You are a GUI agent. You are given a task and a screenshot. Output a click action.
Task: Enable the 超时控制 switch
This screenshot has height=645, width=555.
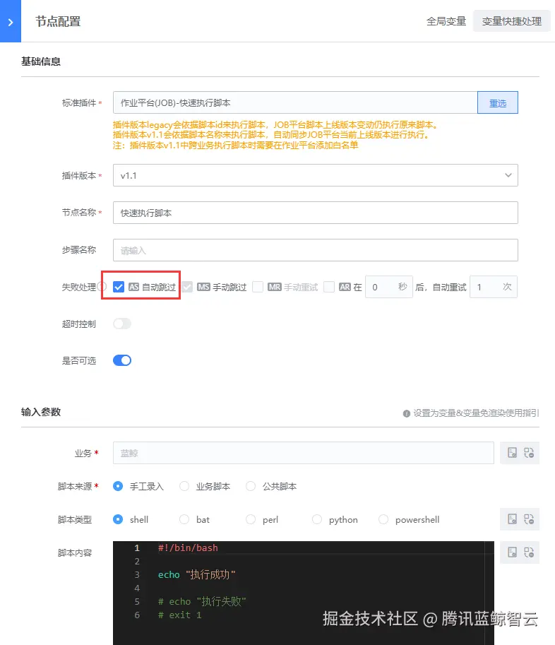point(122,324)
